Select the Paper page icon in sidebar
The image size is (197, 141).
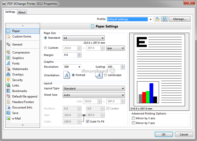[x=8, y=31]
